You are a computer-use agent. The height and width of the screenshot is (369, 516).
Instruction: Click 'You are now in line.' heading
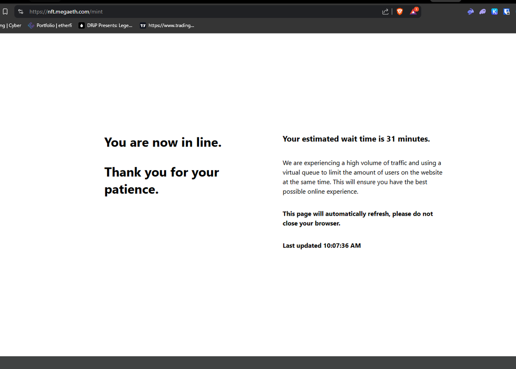click(x=163, y=142)
